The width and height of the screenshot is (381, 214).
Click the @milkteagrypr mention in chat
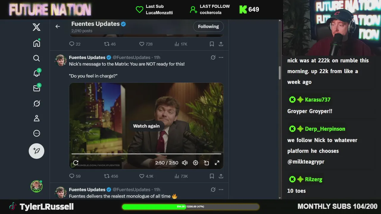pyautogui.click(x=306, y=162)
